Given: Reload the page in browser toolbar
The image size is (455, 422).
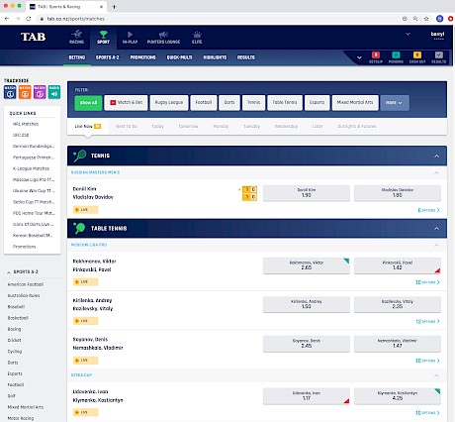Looking at the screenshot, I should [29, 19].
